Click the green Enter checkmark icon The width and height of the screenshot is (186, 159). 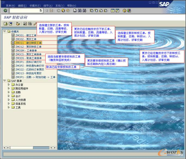(5, 11)
